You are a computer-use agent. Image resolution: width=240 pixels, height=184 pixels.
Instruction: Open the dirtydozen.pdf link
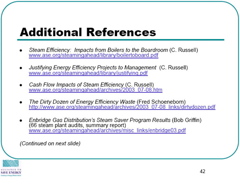122,107
